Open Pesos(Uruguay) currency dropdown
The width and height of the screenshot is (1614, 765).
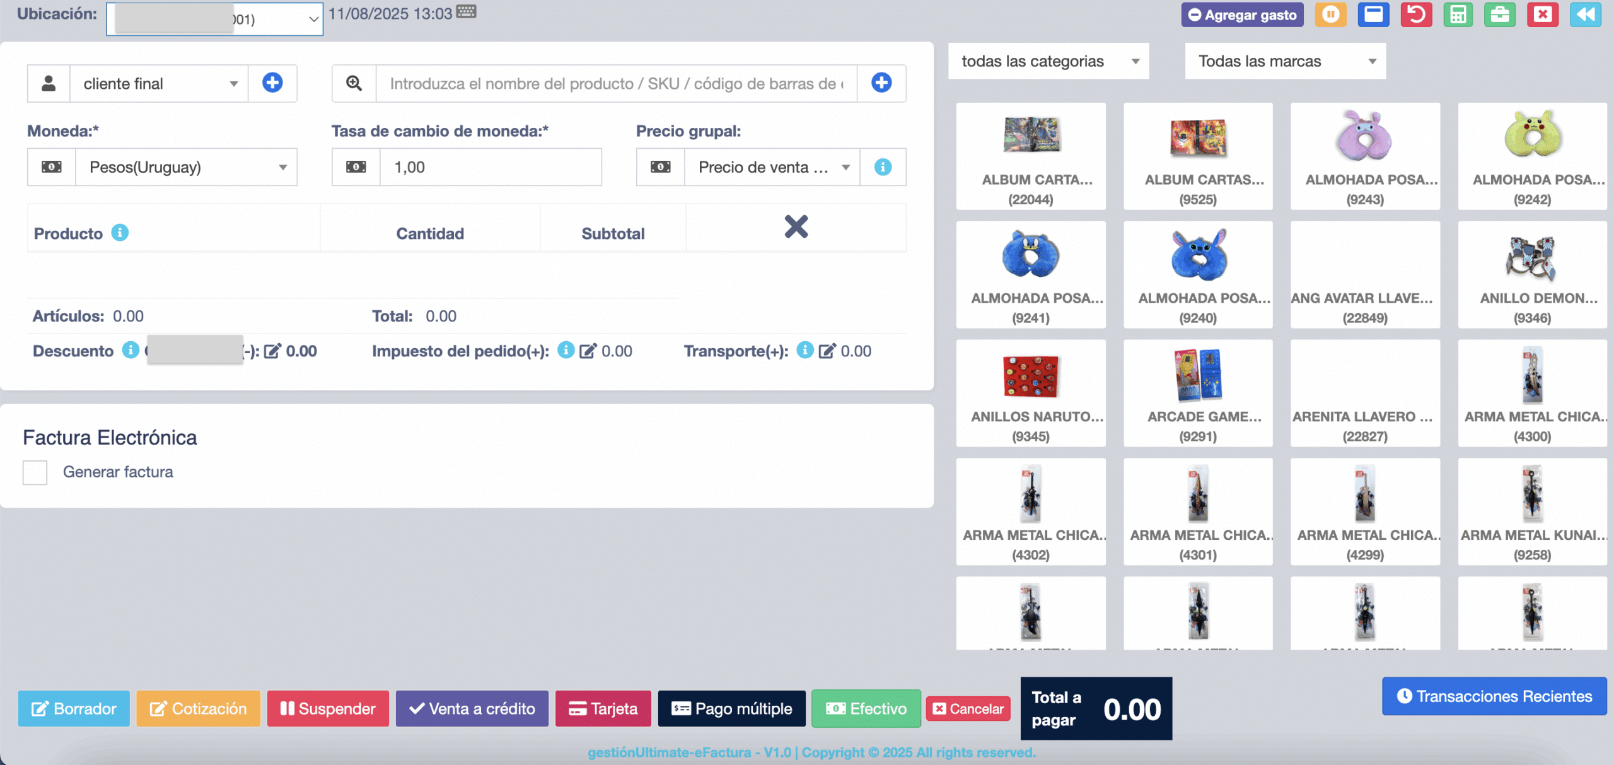[x=186, y=167]
